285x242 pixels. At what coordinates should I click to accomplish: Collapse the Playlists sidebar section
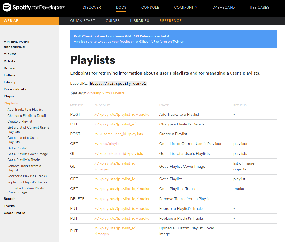pos(11,103)
